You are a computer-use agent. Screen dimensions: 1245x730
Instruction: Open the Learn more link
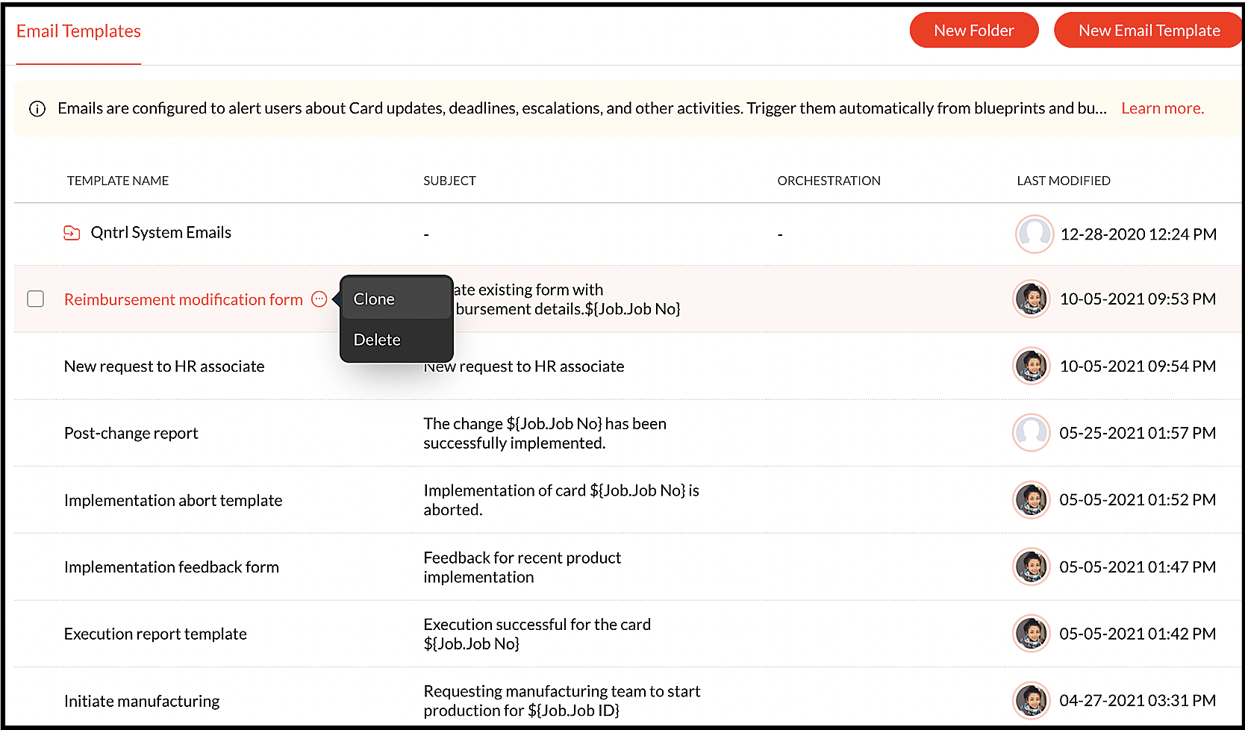coord(1162,108)
